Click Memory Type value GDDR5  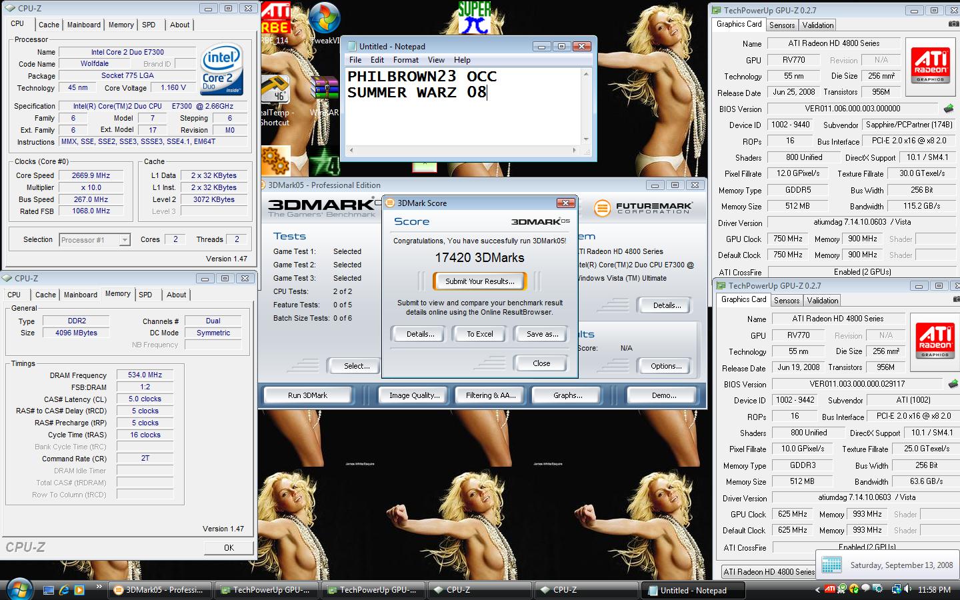pos(797,190)
